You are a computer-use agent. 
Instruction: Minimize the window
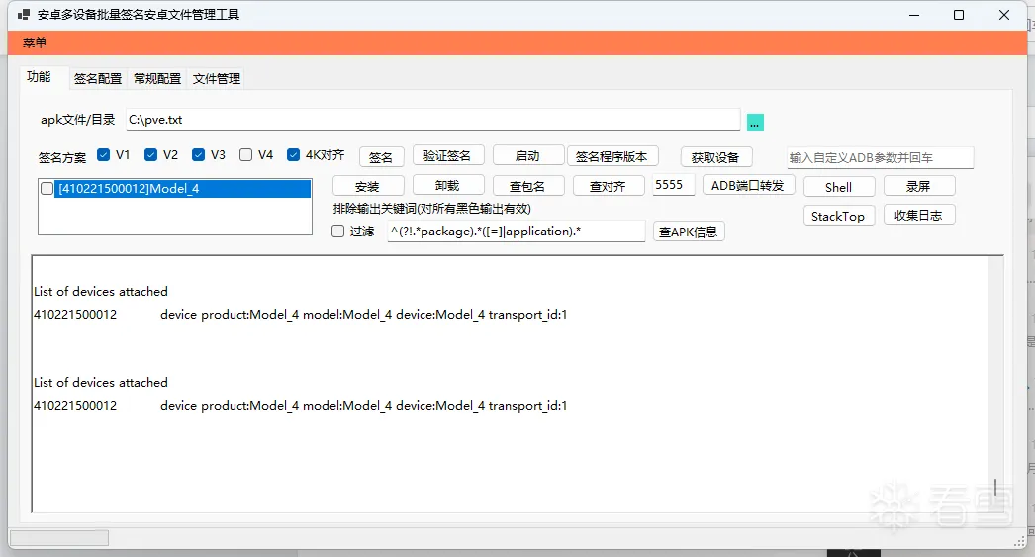(x=914, y=15)
